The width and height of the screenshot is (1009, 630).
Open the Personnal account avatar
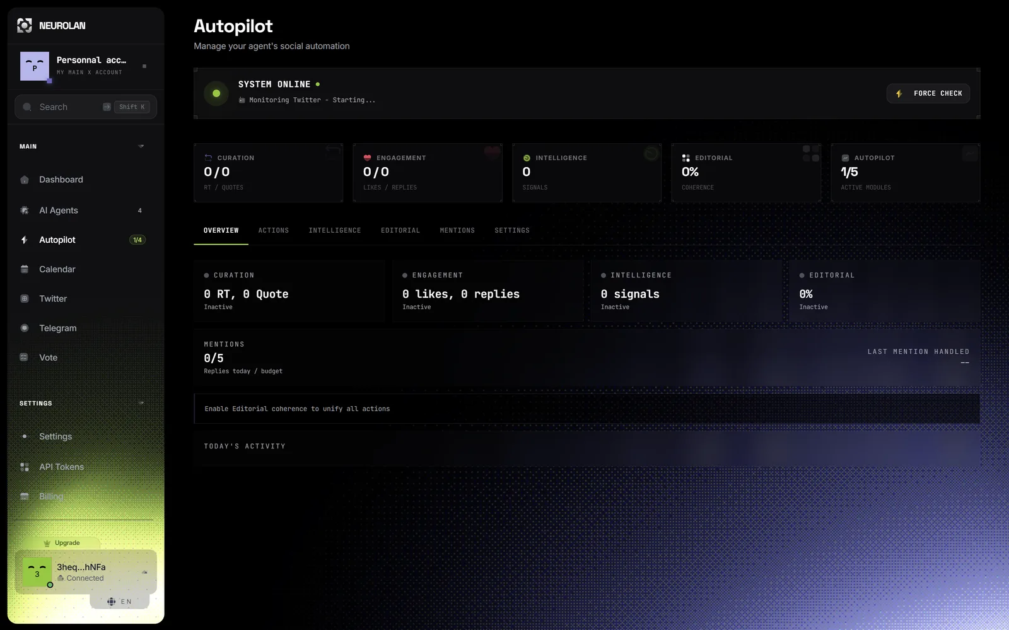point(35,66)
